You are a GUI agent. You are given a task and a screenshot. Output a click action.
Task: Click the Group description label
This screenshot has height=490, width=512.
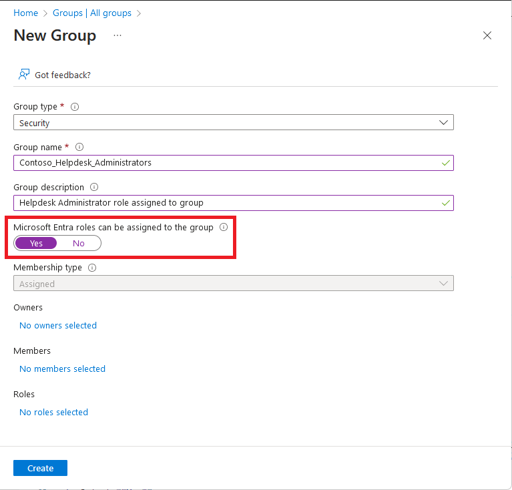(x=49, y=188)
